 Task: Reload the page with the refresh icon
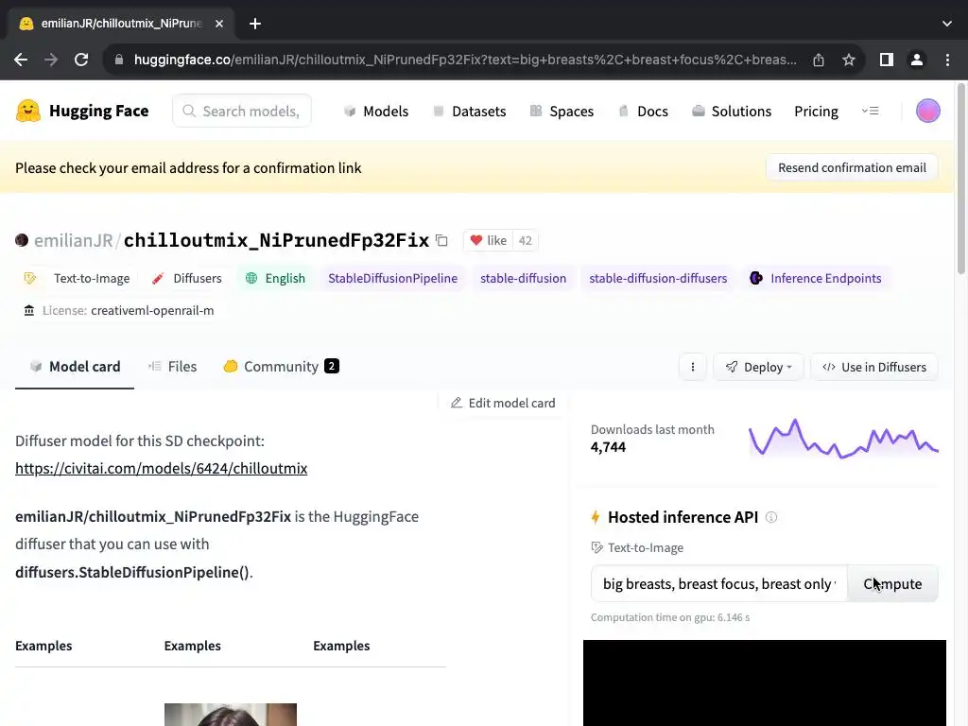click(x=81, y=60)
